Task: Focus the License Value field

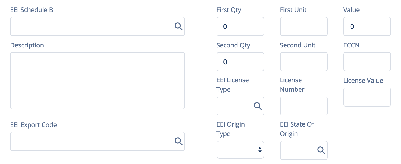Action: pyautogui.click(x=367, y=97)
